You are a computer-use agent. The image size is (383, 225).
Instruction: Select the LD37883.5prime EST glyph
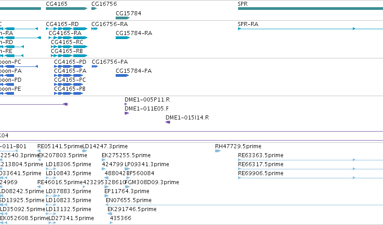(x=53, y=196)
